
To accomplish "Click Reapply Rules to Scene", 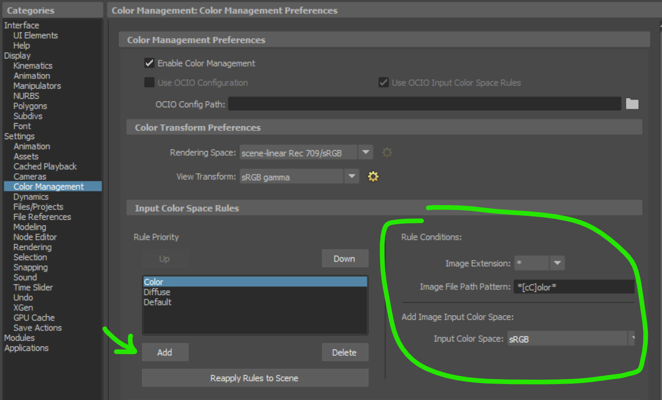I will pyautogui.click(x=254, y=377).
